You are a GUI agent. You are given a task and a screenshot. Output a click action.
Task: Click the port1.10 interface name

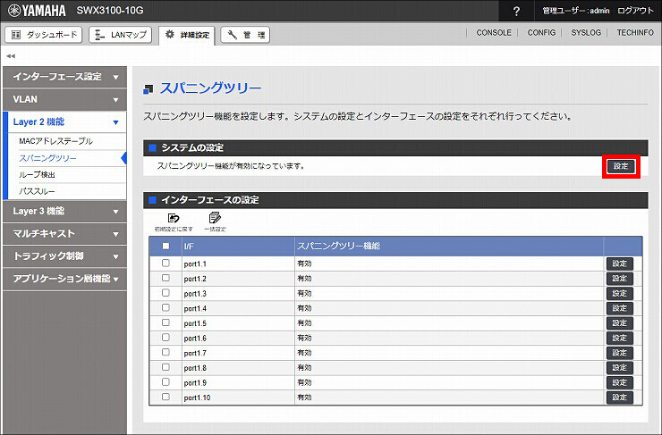point(197,397)
